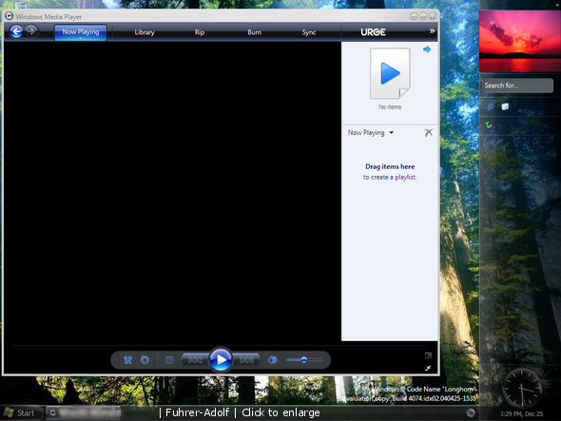Viewport: 561px width, 421px height.
Task: Toggle repeat mode
Action: tap(145, 360)
